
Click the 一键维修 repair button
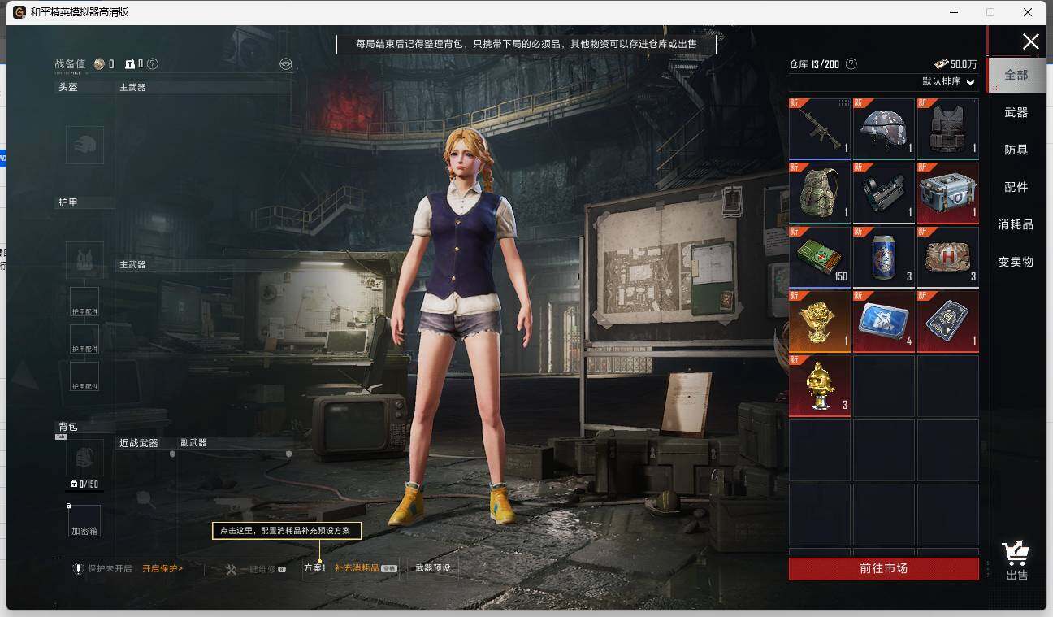255,569
